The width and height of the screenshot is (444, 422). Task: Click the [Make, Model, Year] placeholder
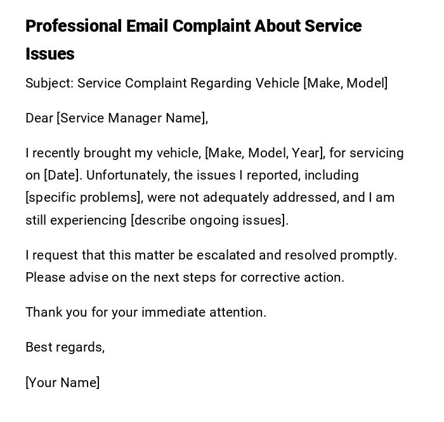click(x=265, y=153)
